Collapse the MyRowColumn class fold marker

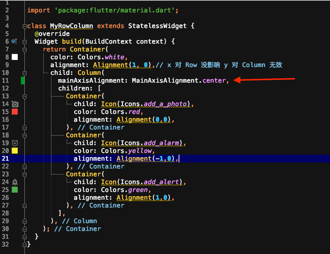click(24, 26)
